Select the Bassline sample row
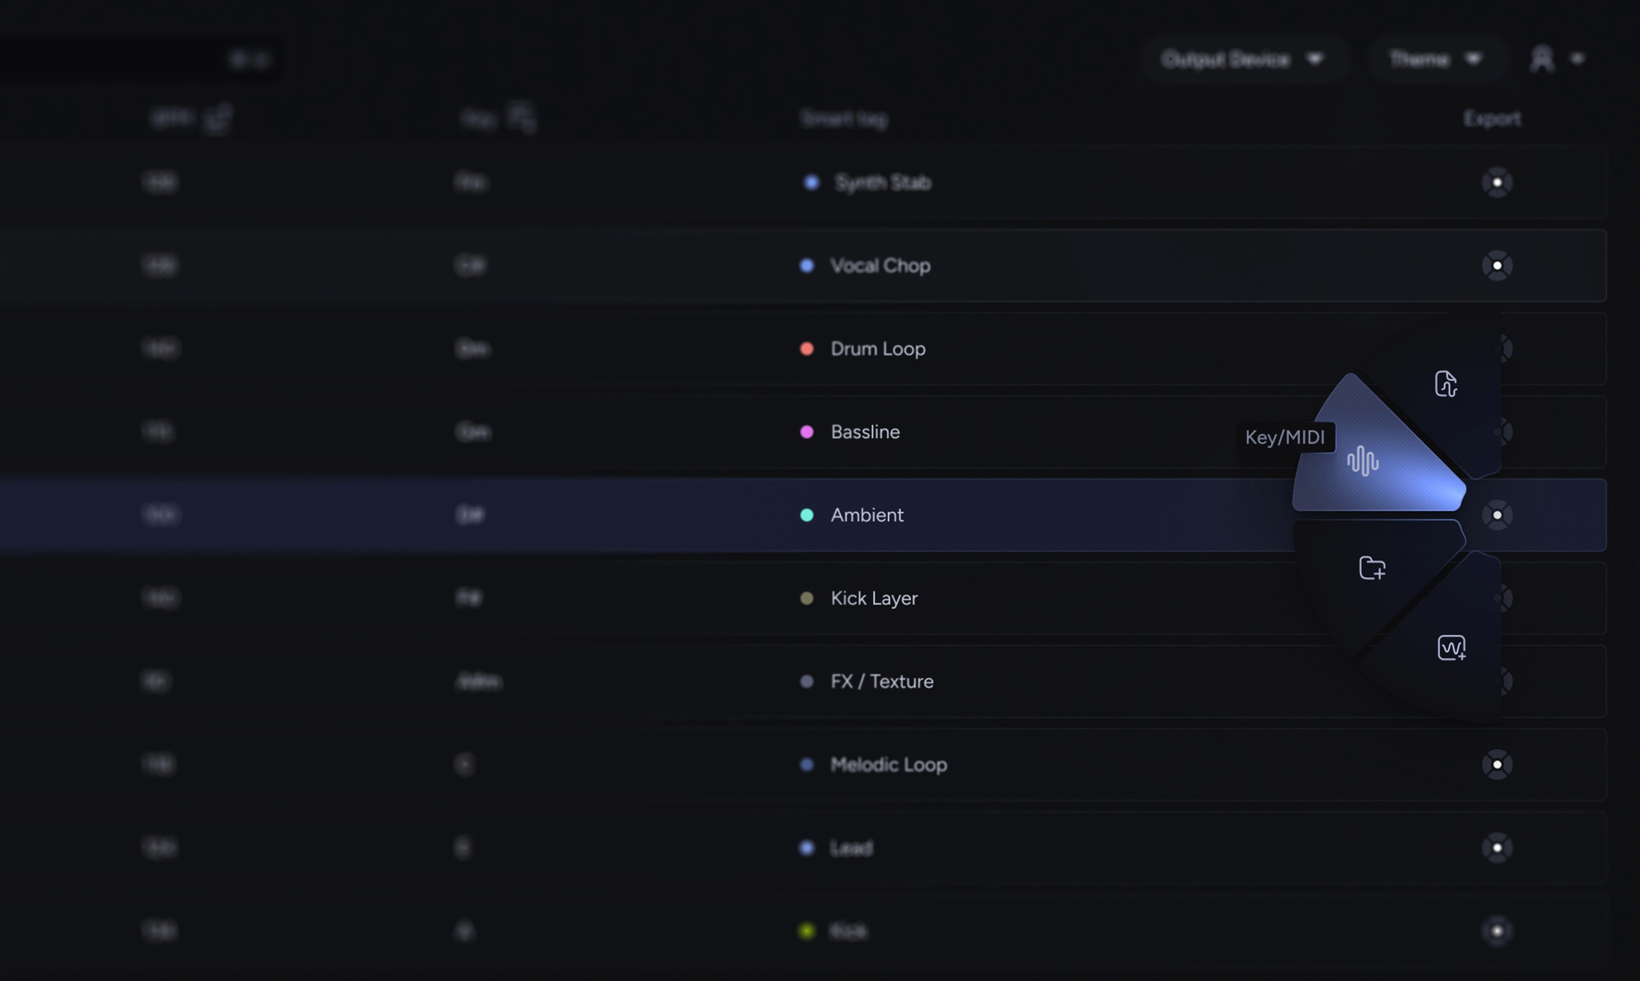 pos(866,432)
